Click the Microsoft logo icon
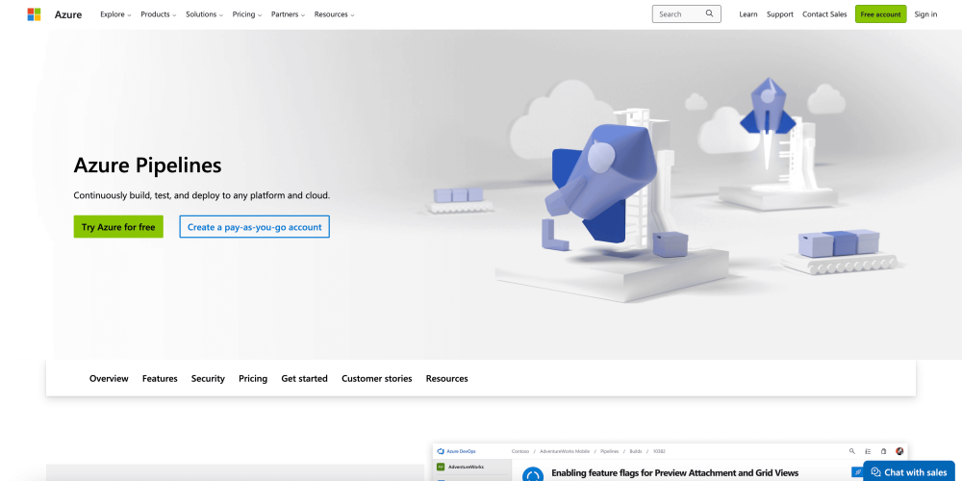The image size is (962, 481). pos(34,14)
